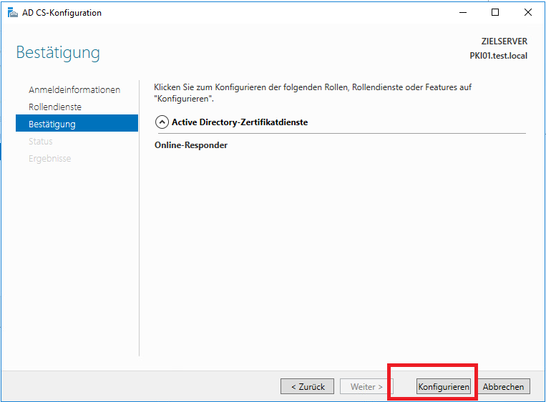Viewport: 546px width, 402px height.
Task: Click the PKI01.test.local server name
Action: pyautogui.click(x=498, y=56)
